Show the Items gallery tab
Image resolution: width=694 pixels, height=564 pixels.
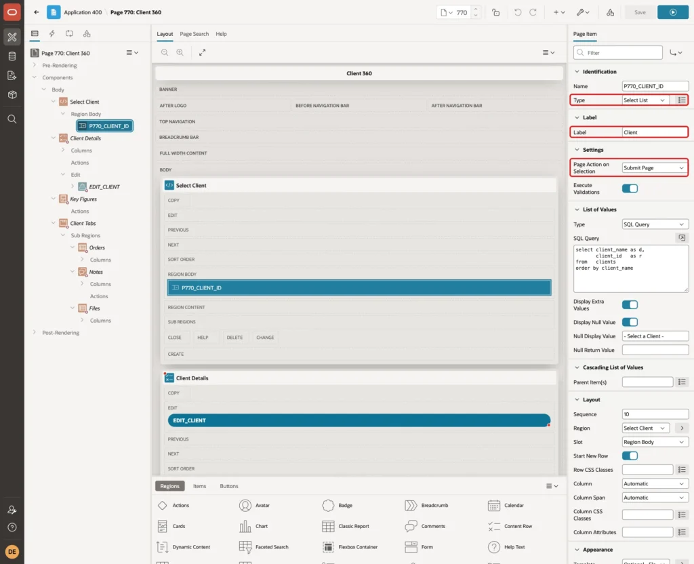[x=199, y=485]
